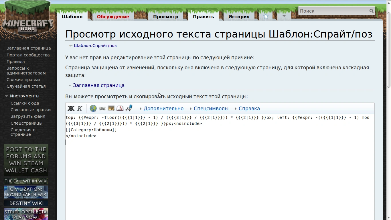Open Спецстраницы tool link
Screen dimensions: 391x220
(x=26, y=123)
